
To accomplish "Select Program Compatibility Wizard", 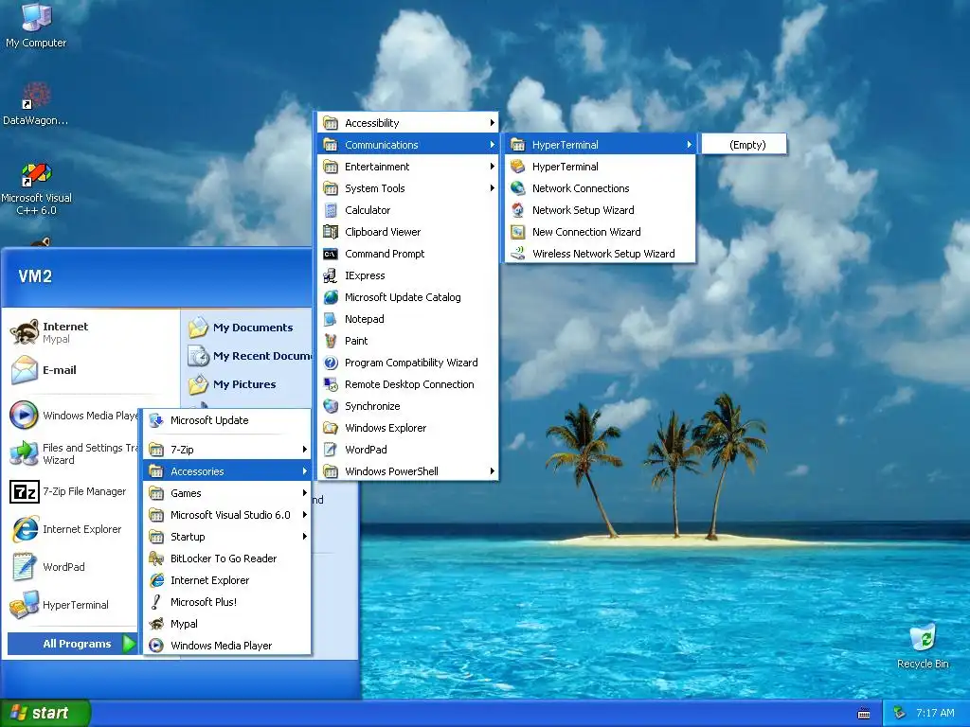I will 407,363.
